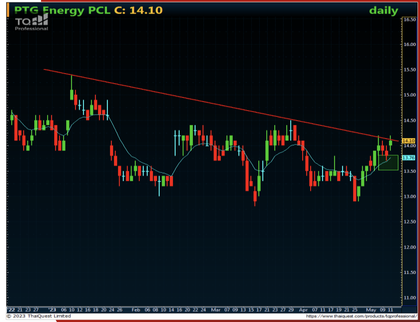
Task: Click the '22 year label on time axis
Action: 11,310
